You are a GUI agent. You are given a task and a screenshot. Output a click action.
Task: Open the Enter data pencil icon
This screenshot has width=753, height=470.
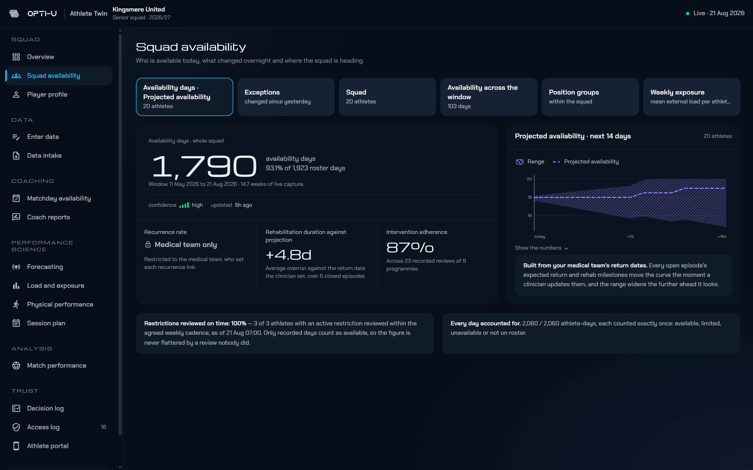coord(16,137)
